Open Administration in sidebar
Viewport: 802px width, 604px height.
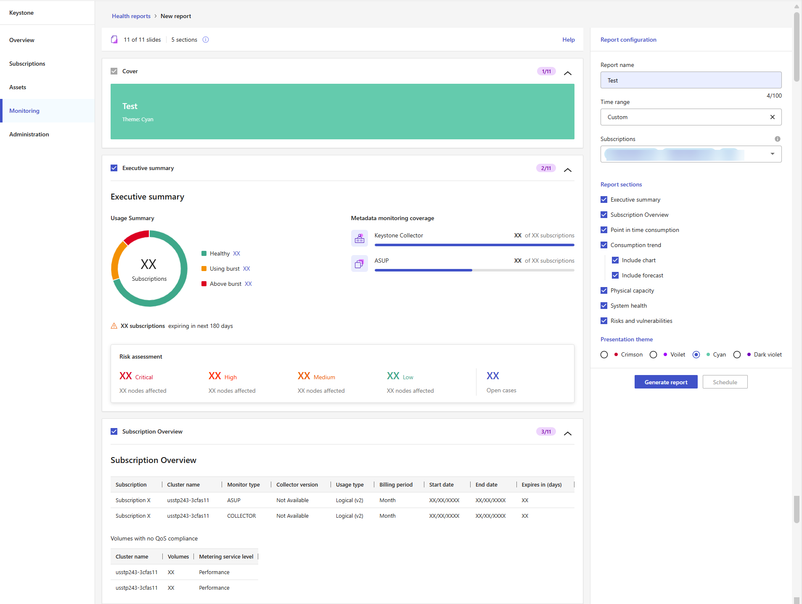click(x=29, y=134)
